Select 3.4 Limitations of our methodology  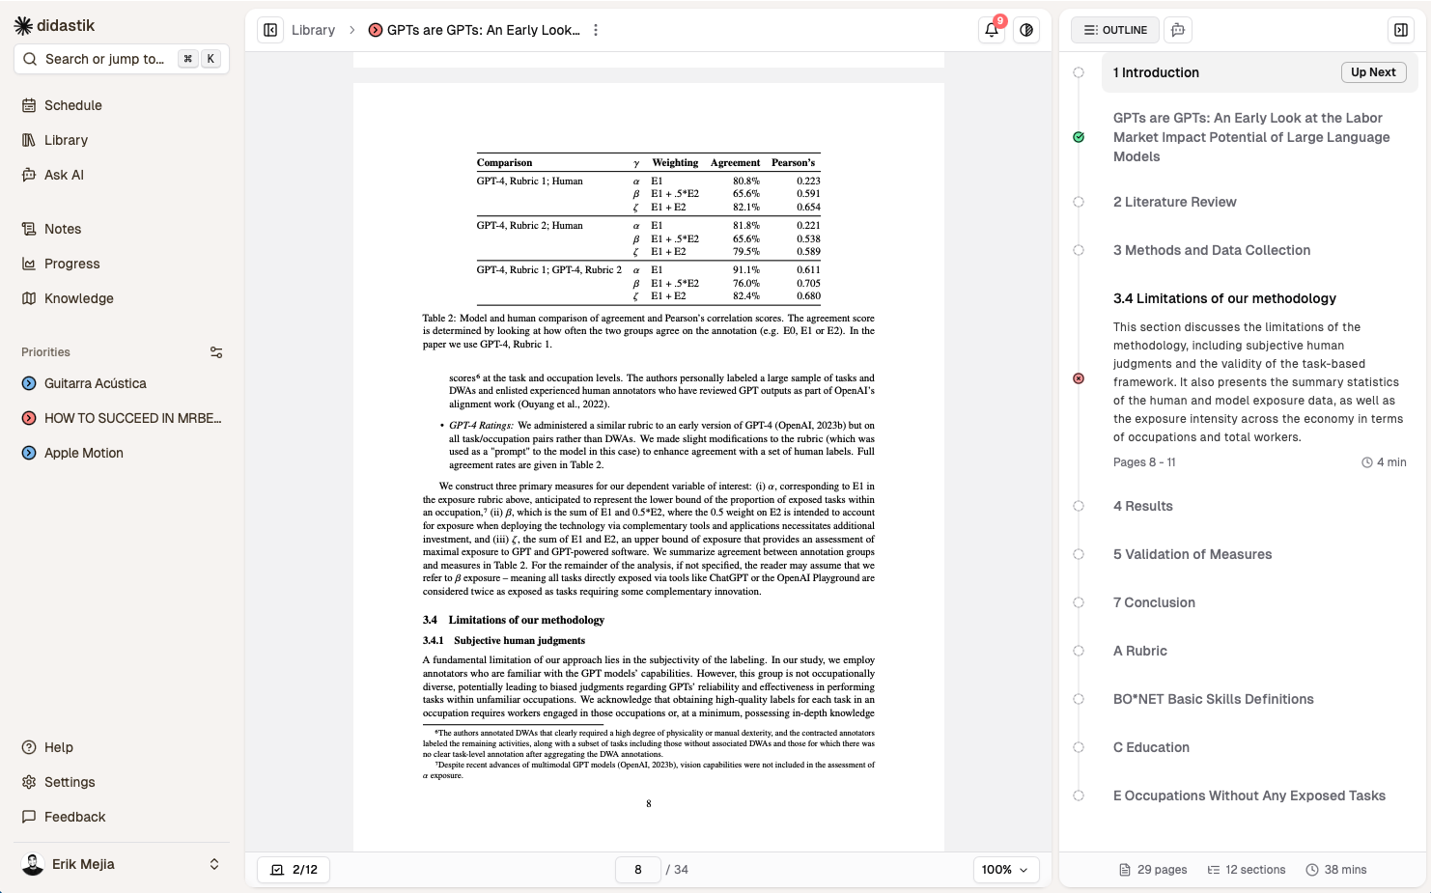1224,298
